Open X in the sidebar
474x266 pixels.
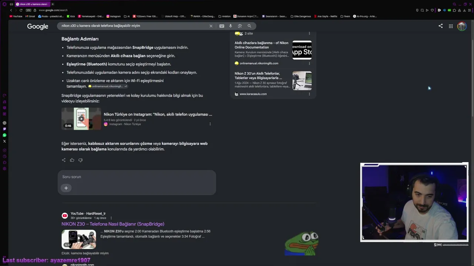pyautogui.click(x=4, y=141)
